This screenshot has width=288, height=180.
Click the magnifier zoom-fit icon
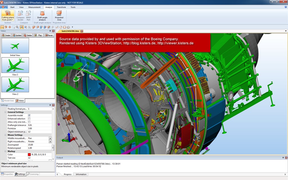click(17, 27)
